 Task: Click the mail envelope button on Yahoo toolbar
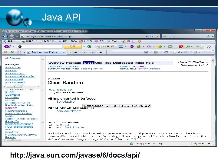pyautogui.click(x=121, y=46)
